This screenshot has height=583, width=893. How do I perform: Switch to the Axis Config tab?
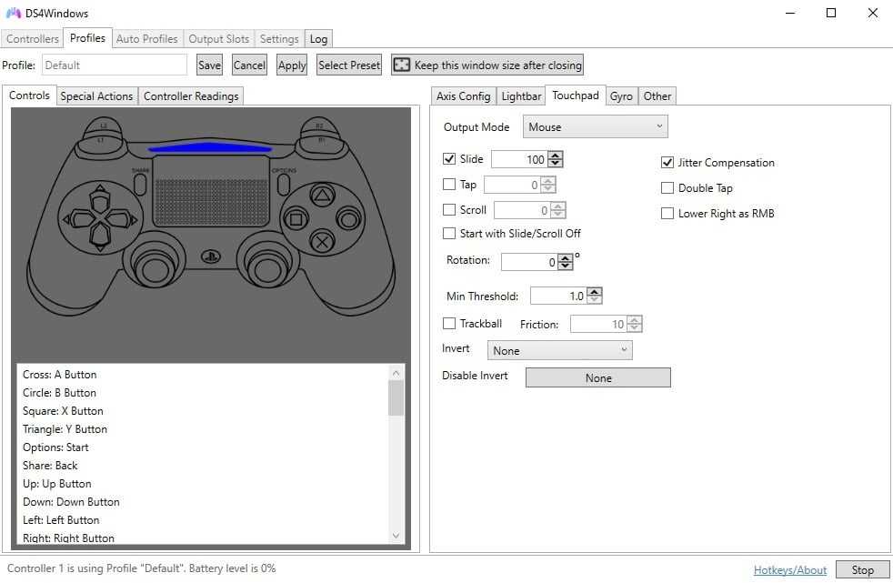click(463, 96)
